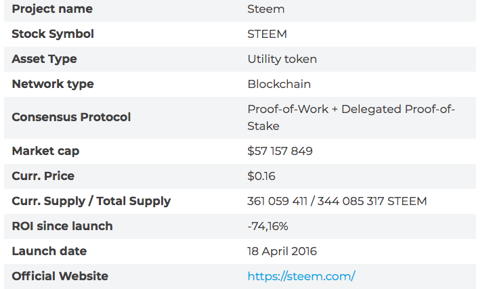Click the "Curr. Supply / Total Supply" label
This screenshot has height=289, width=491.
point(91,201)
